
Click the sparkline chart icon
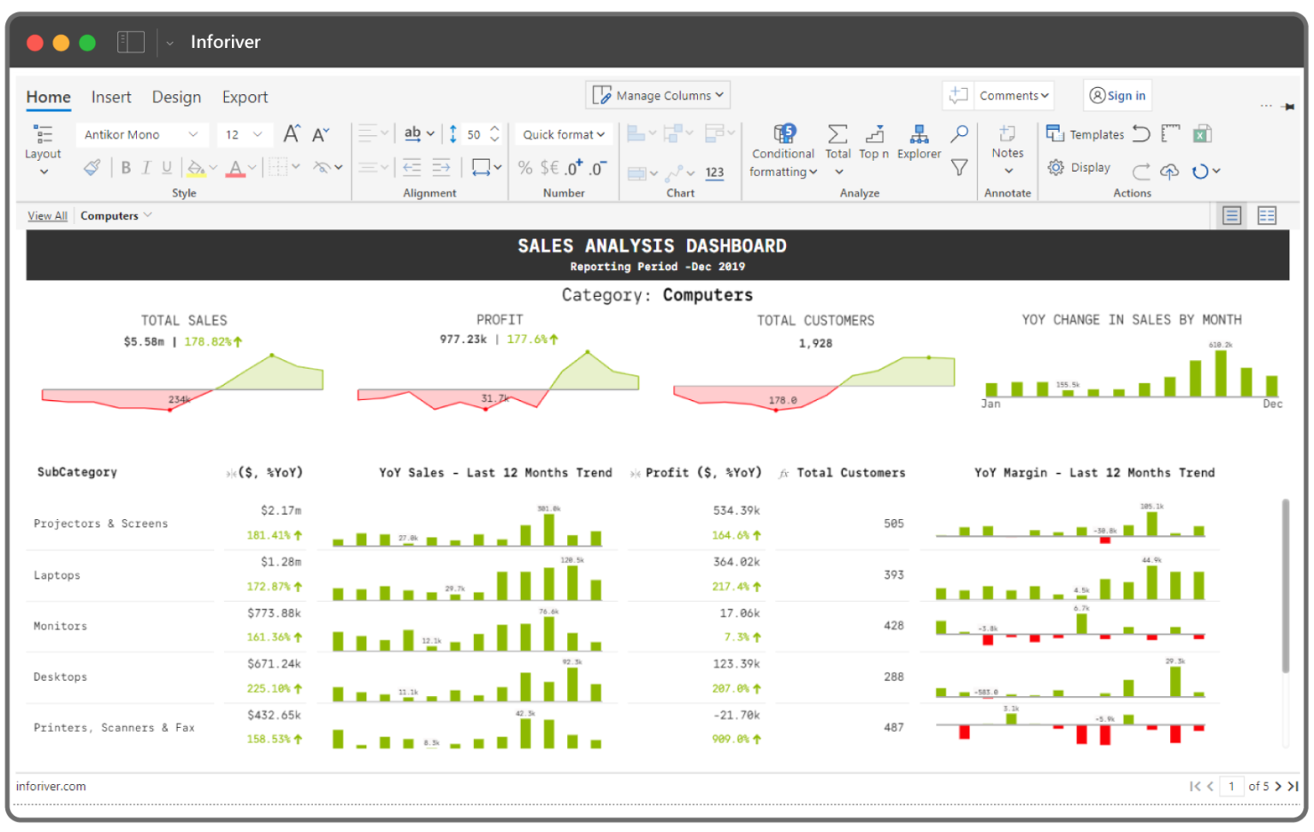tap(675, 173)
